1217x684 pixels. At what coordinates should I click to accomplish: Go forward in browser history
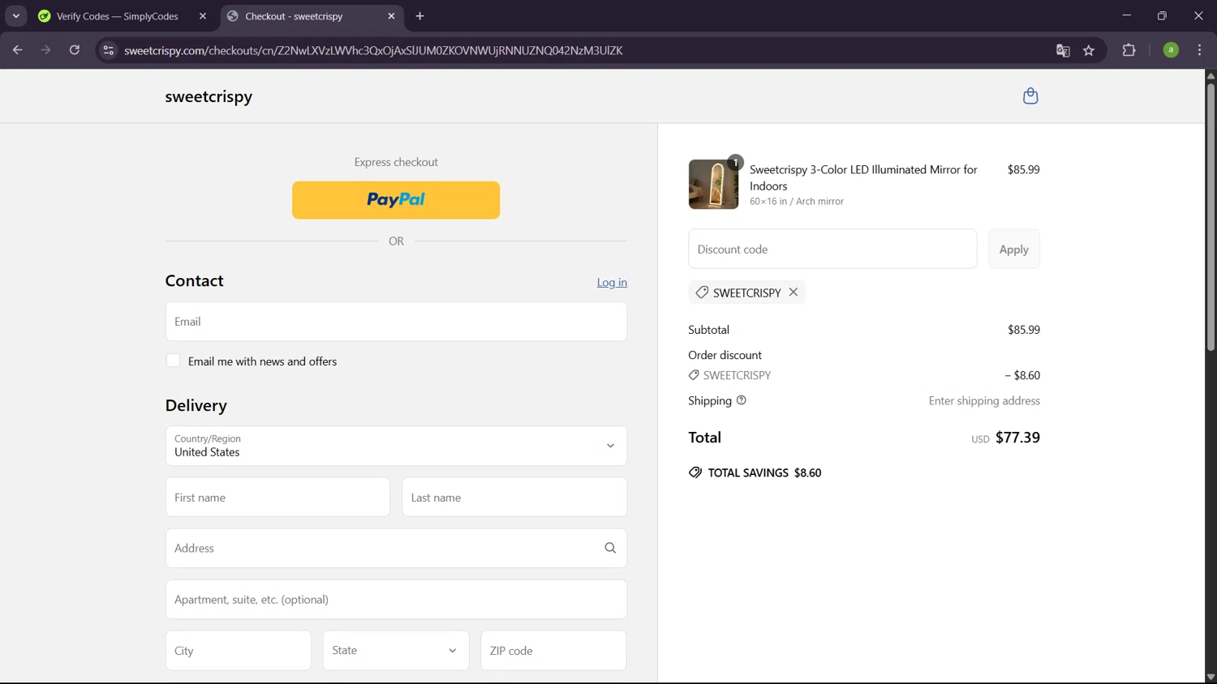click(46, 50)
